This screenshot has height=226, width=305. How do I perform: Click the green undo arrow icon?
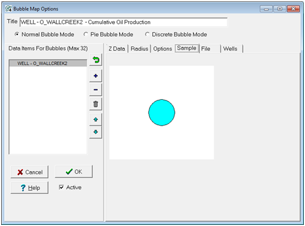tap(95, 60)
